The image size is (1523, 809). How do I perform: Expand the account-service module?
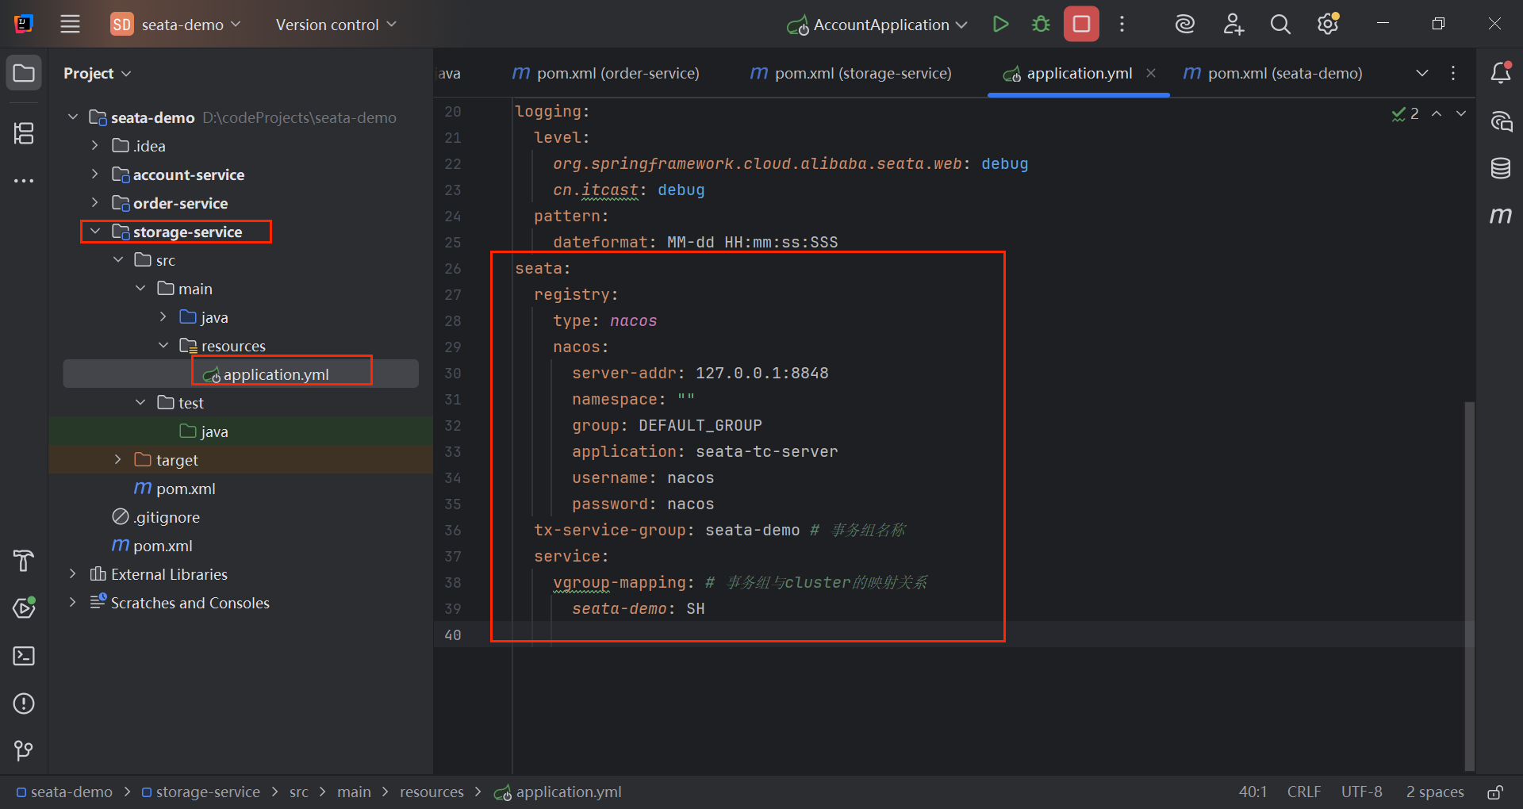pos(95,174)
